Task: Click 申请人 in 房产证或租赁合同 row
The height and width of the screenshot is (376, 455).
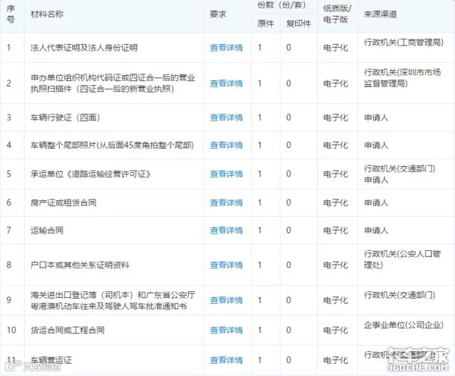Action: pyautogui.click(x=376, y=202)
